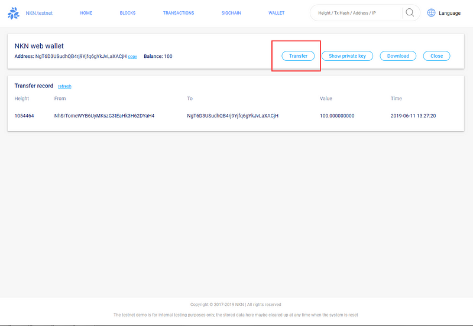This screenshot has height=326, width=473.
Task: Open the TRANSACTIONS page
Action: point(179,13)
